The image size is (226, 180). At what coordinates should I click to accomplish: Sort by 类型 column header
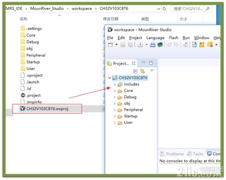145,19
